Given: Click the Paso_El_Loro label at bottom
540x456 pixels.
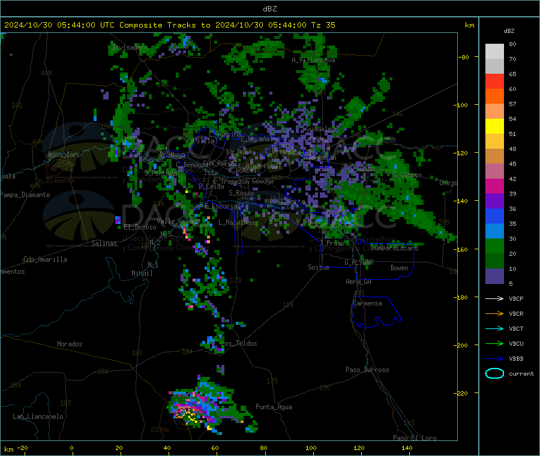Looking at the screenshot, I should [415, 438].
